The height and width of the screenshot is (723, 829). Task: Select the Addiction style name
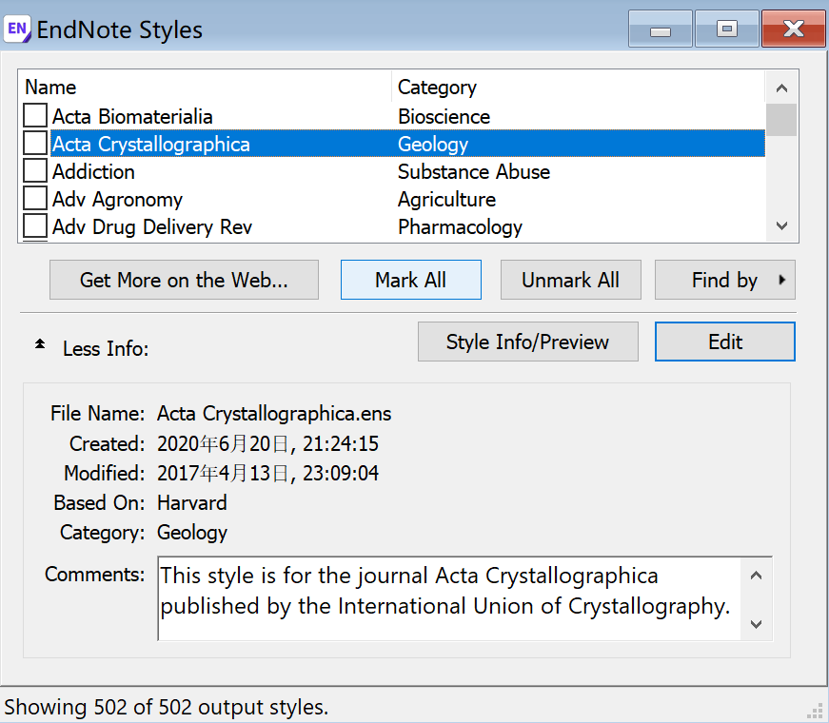point(93,172)
